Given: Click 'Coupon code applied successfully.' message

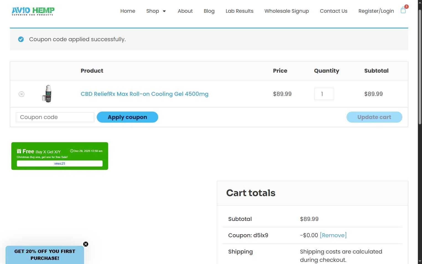Looking at the screenshot, I should click(x=77, y=39).
